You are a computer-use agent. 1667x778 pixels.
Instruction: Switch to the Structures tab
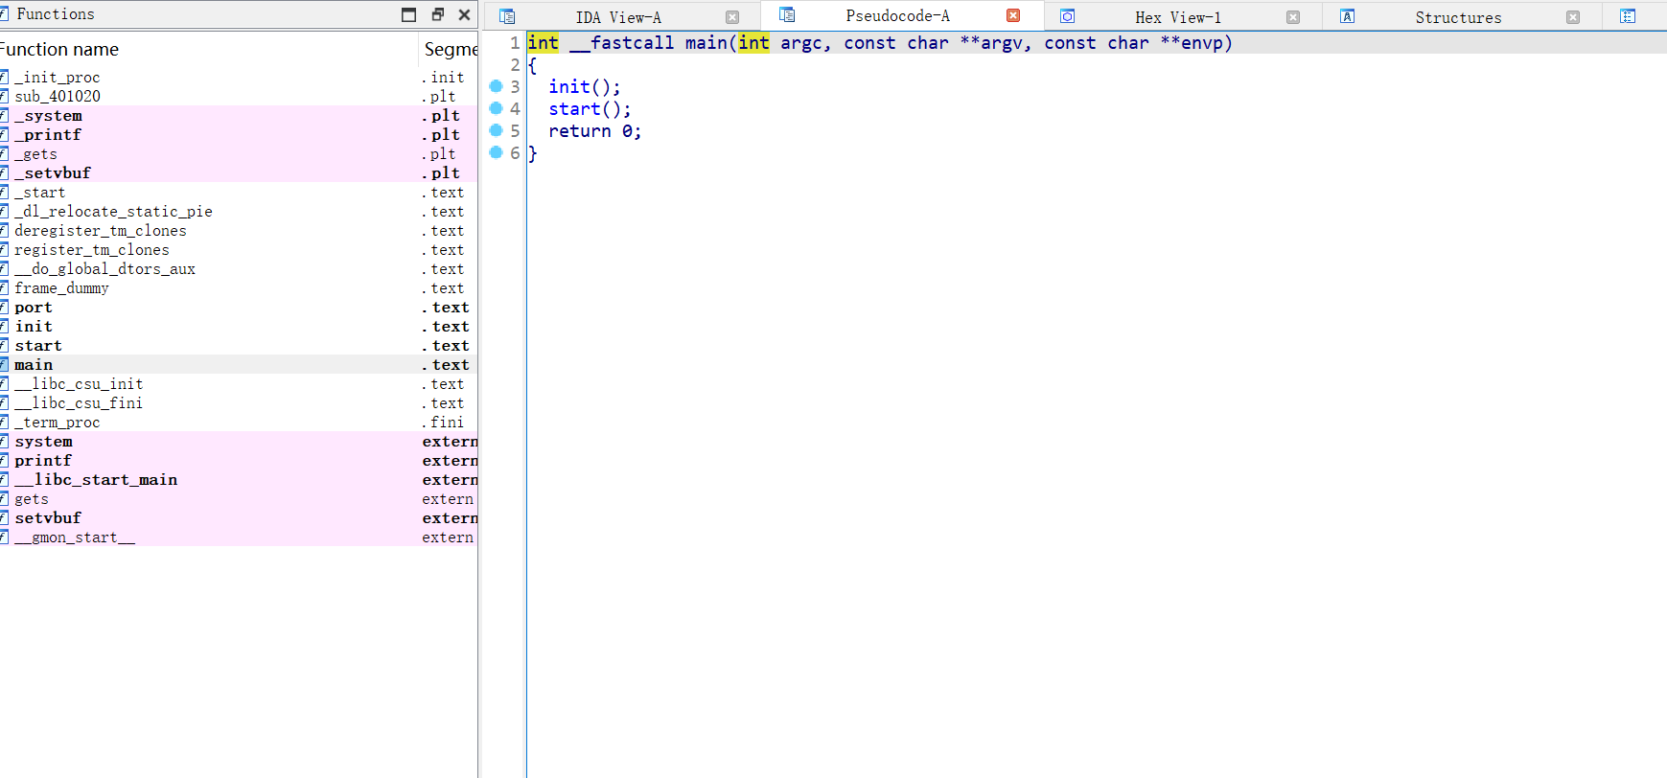[x=1458, y=17]
